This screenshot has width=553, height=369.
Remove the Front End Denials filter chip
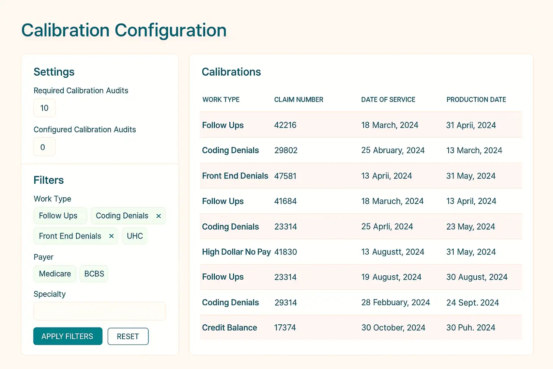[x=111, y=236]
